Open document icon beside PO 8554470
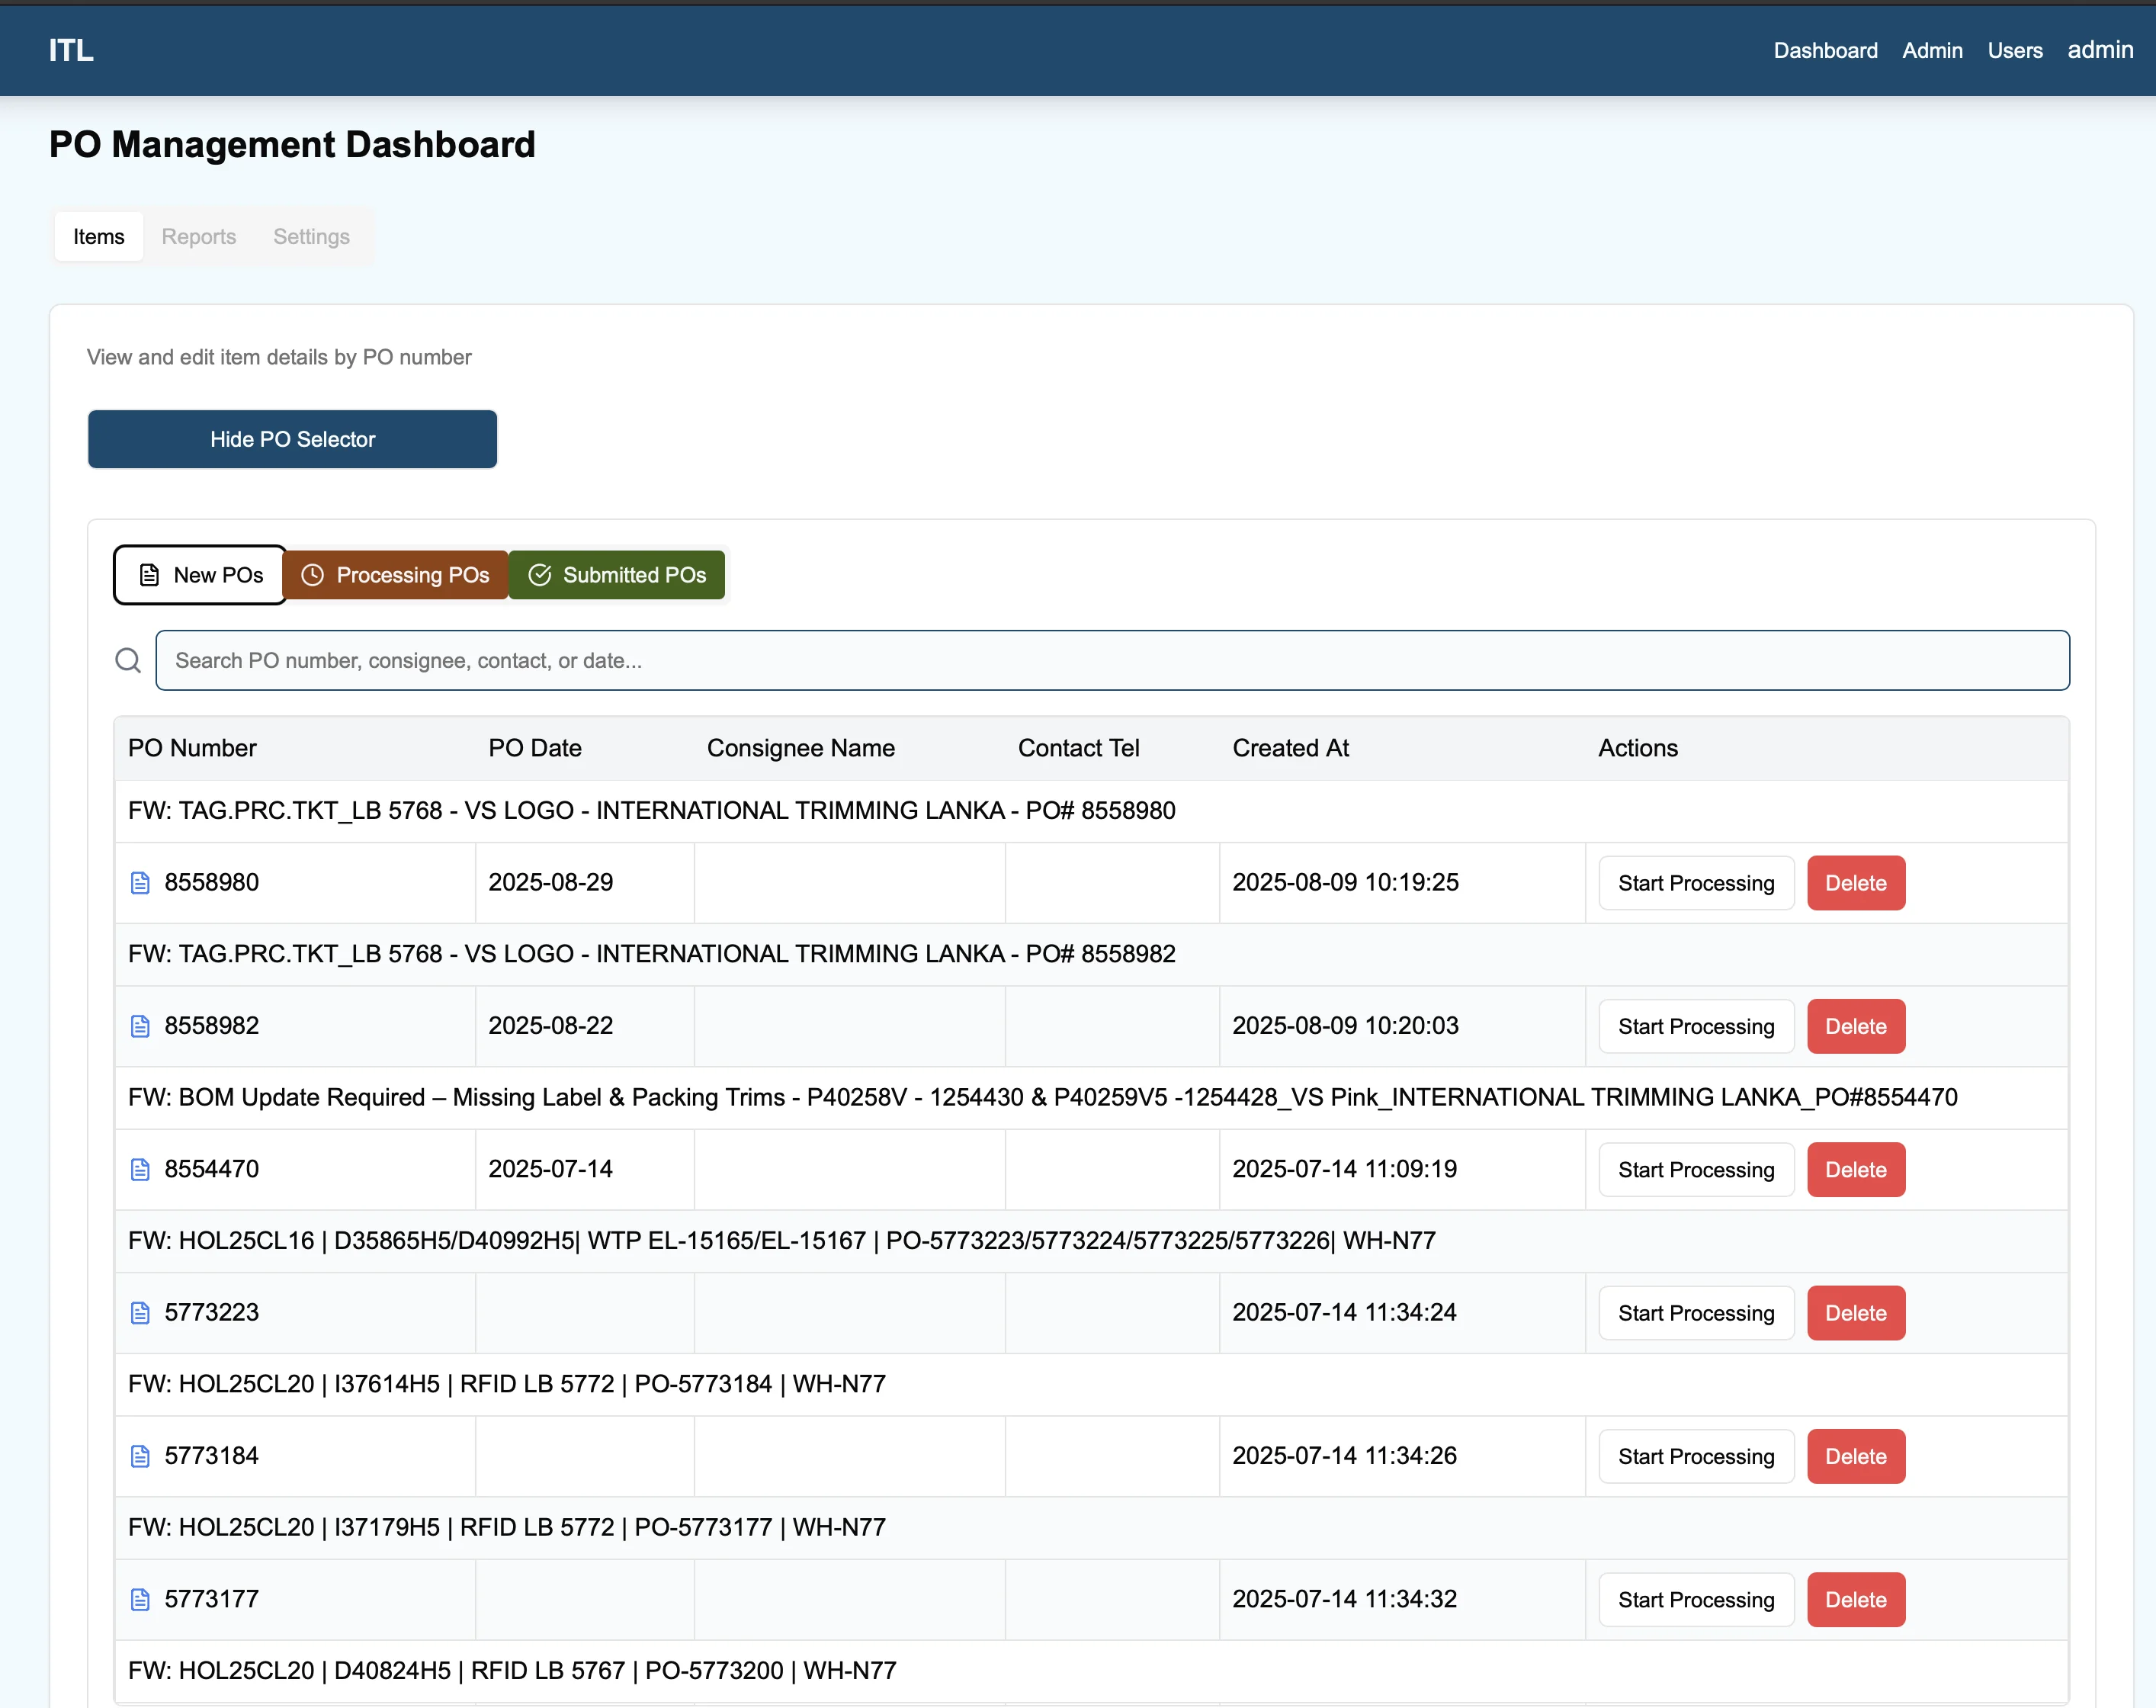The height and width of the screenshot is (1708, 2156). click(140, 1169)
